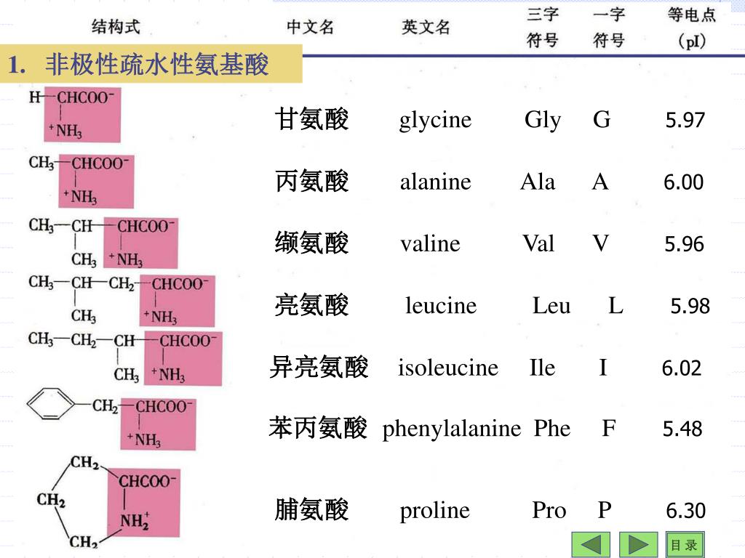Open the 目录 contents button

(x=685, y=544)
